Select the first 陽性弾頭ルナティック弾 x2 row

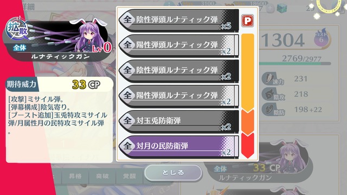coord(179,45)
